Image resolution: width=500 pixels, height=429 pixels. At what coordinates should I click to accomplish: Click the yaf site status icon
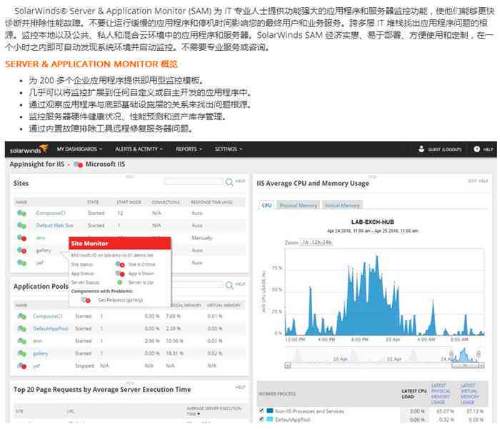(x=21, y=263)
